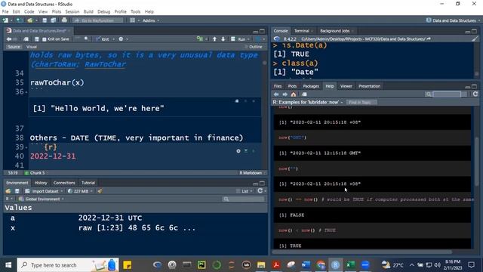Open the List view dropdown in Environment
The height and width of the screenshot is (272, 483).
tap(245, 191)
